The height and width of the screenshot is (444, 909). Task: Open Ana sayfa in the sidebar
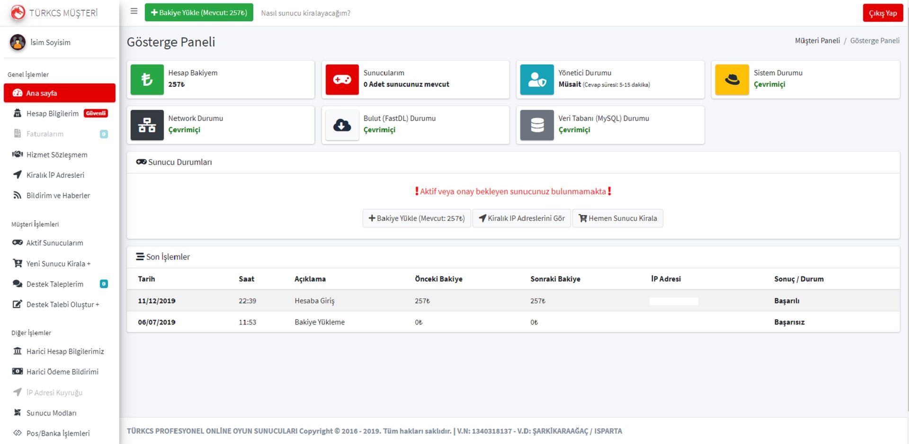(x=60, y=93)
